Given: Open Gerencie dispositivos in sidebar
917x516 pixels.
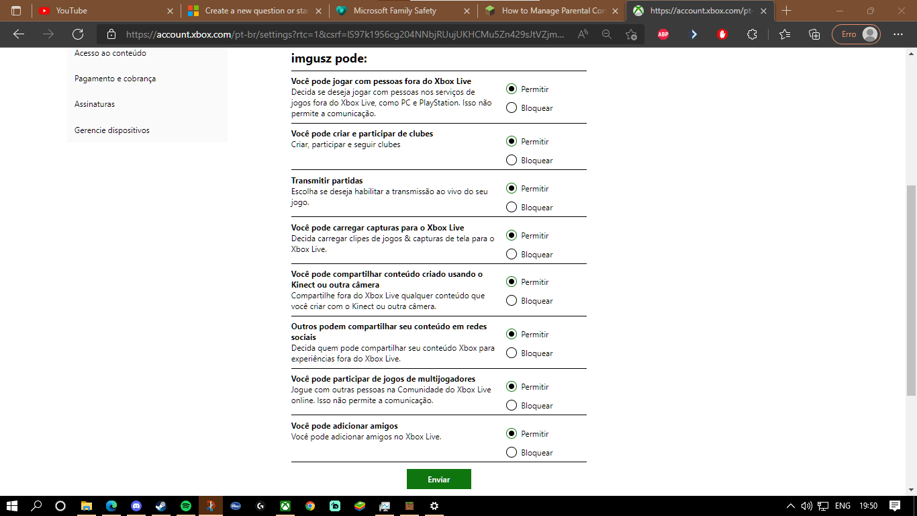Looking at the screenshot, I should 112,130.
